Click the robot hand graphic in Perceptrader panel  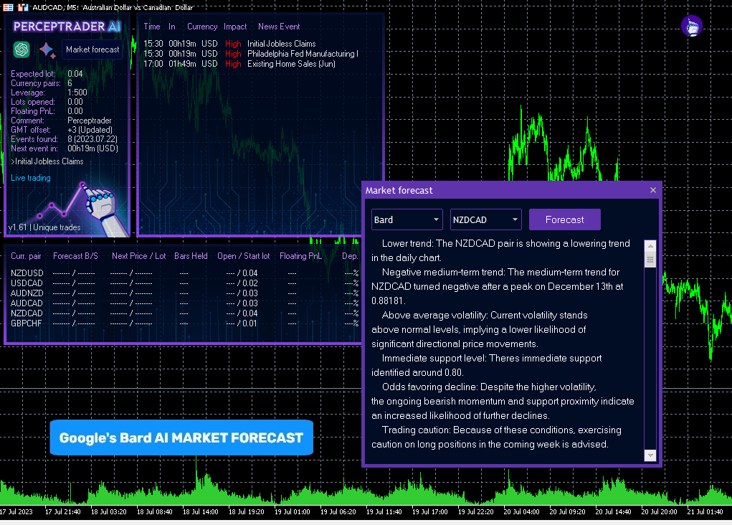pos(102,209)
